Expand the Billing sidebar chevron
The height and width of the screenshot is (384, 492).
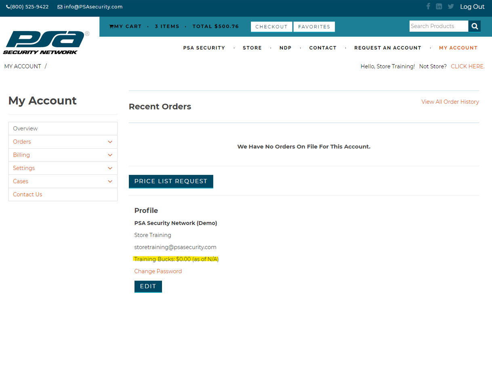click(110, 155)
